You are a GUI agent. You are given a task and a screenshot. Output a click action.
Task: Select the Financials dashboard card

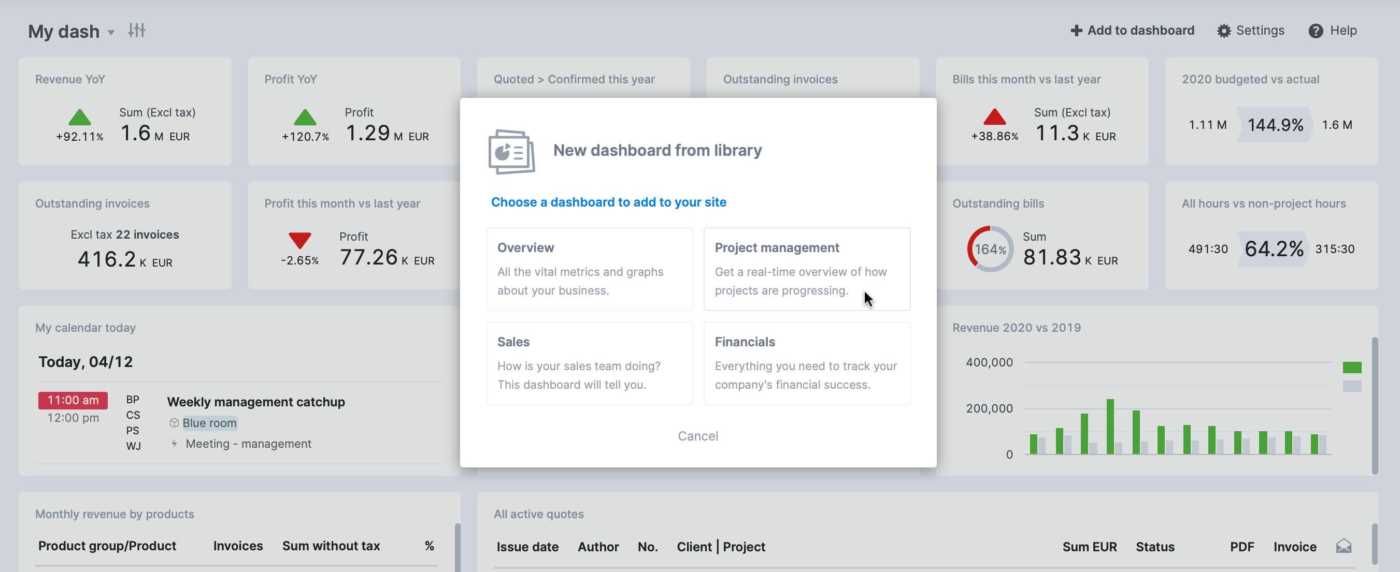tap(807, 363)
